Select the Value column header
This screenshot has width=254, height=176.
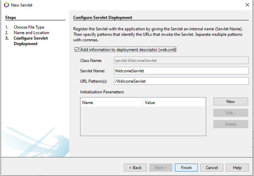click(174, 103)
